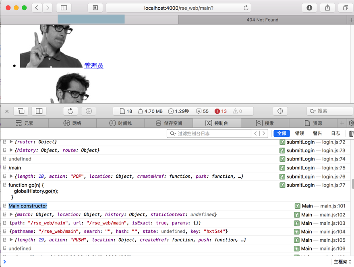This screenshot has width=354, height=267.
Task: Select the Main constructor log text
Action: tap(28, 206)
